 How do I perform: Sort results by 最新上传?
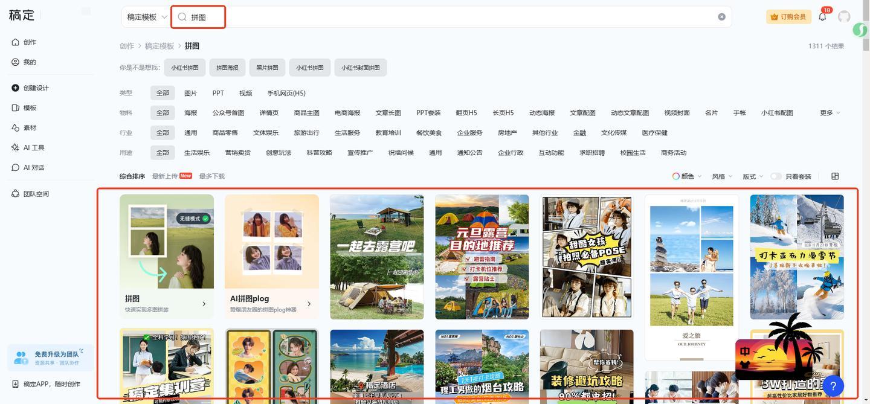coord(165,176)
